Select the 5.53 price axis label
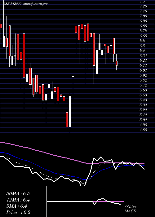 [x=143, y=95]
